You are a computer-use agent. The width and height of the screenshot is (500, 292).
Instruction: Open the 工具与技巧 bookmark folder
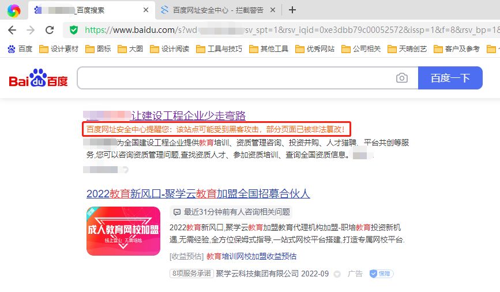click(x=219, y=49)
